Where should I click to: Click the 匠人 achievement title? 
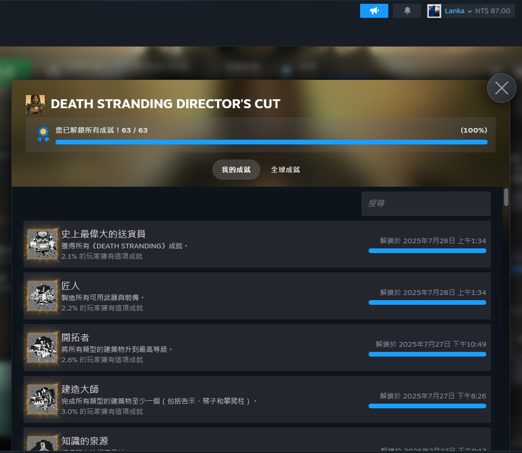(70, 286)
